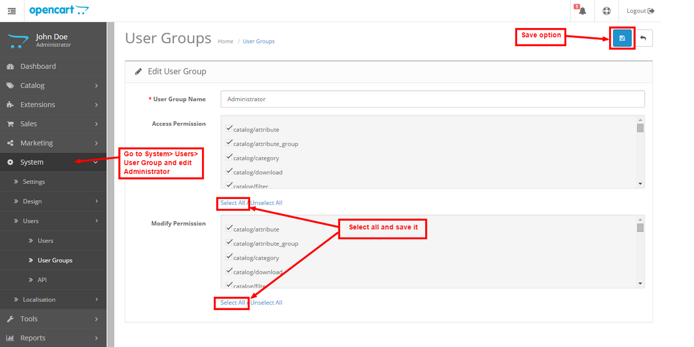This screenshot has height=347, width=694.
Task: Select the API submenu item
Action: pyautogui.click(x=42, y=280)
